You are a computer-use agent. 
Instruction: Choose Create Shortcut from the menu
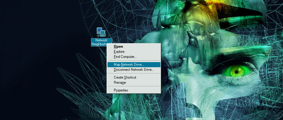(134, 77)
